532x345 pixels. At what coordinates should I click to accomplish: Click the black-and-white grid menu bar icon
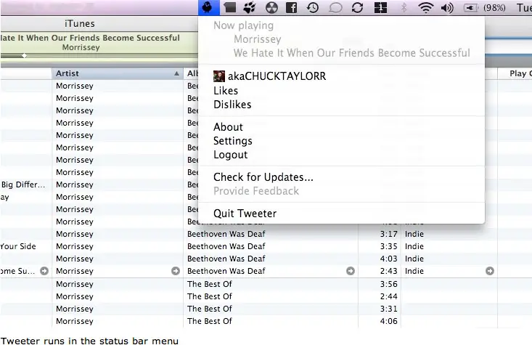point(380,7)
